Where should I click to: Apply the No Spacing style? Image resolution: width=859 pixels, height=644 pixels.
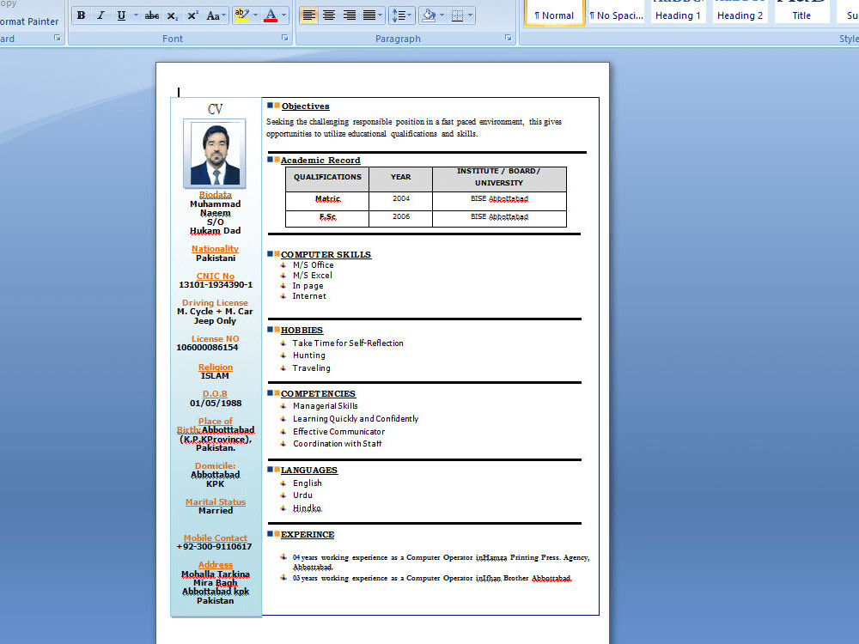pyautogui.click(x=616, y=11)
